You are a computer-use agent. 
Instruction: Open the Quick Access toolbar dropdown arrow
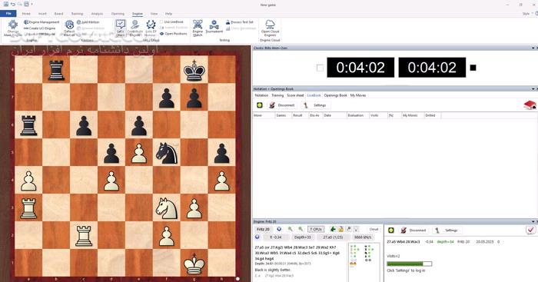[x=32, y=4]
